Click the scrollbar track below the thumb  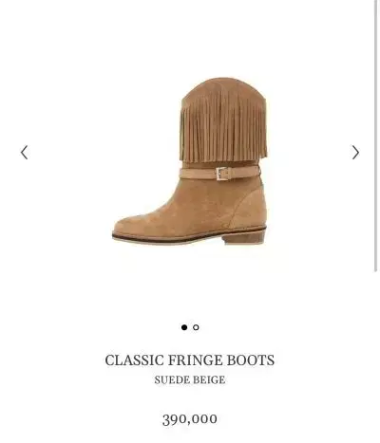376,358
